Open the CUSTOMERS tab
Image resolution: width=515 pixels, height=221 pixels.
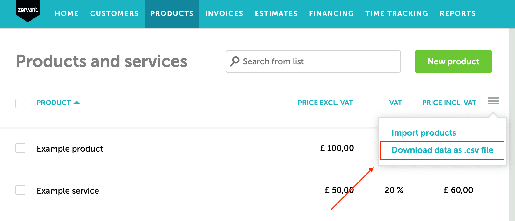(x=114, y=13)
